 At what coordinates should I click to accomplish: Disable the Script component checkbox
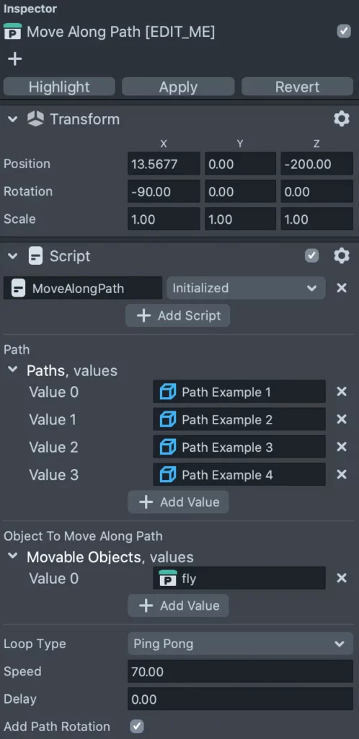coord(311,256)
